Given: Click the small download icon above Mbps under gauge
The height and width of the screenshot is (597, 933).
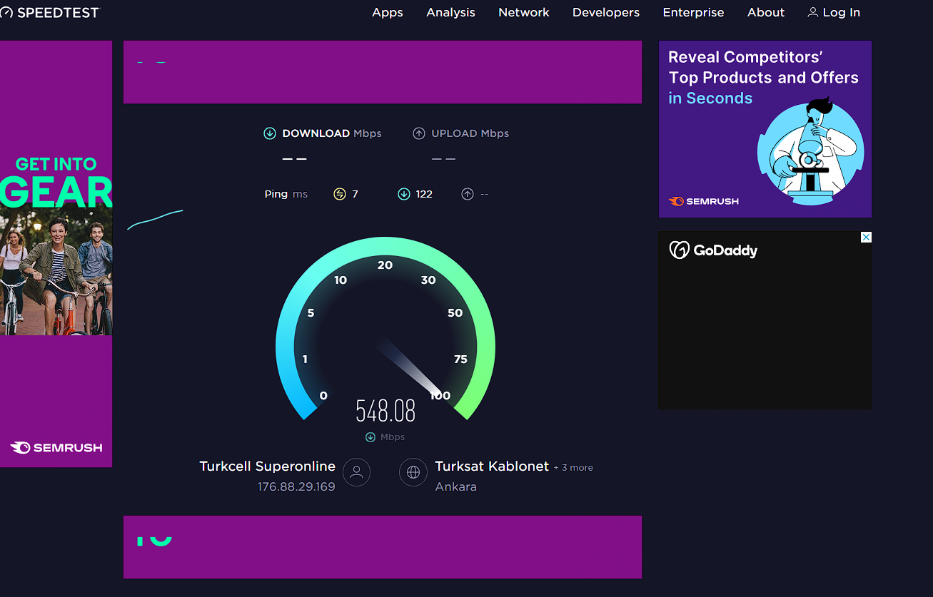Looking at the screenshot, I should tap(370, 437).
